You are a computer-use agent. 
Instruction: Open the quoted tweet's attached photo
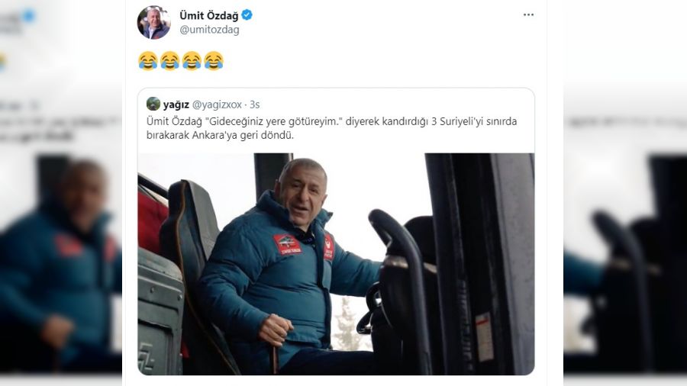(x=336, y=264)
